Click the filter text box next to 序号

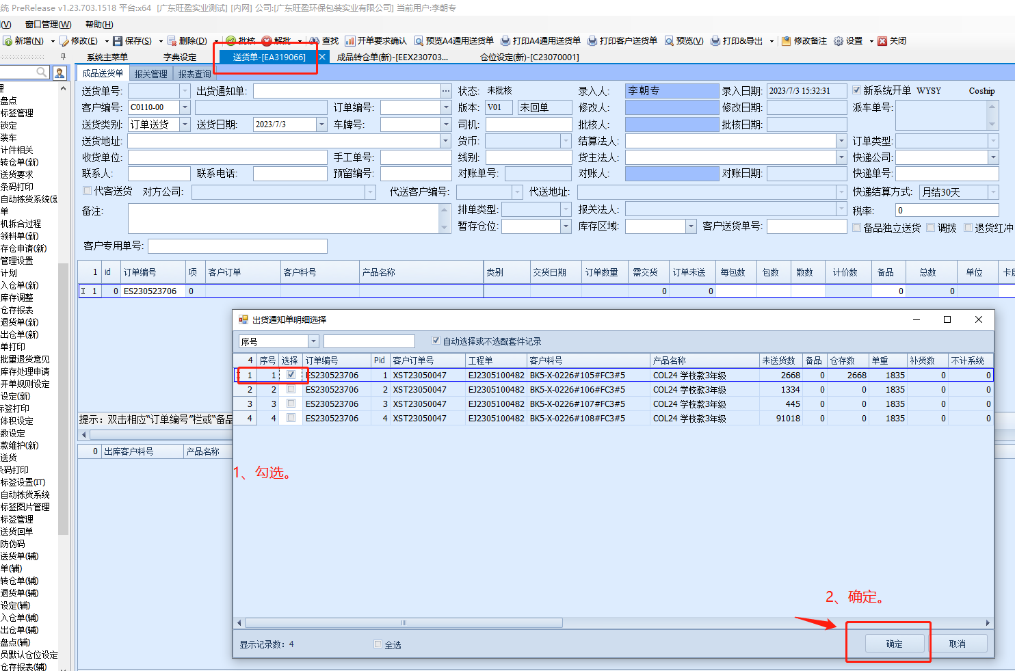point(369,341)
